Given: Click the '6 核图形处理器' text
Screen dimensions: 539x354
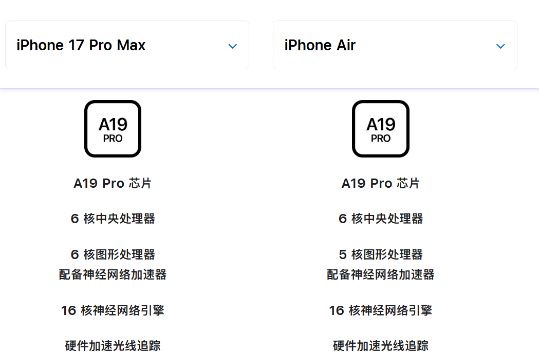Looking at the screenshot, I should coord(113,254).
